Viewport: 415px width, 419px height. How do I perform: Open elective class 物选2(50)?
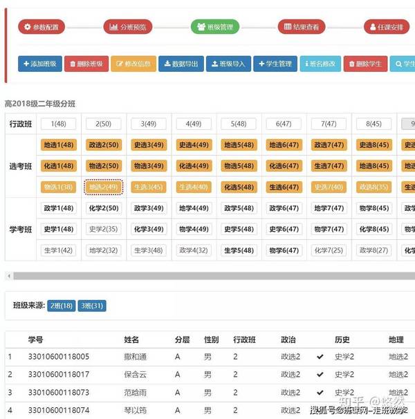[x=104, y=166]
